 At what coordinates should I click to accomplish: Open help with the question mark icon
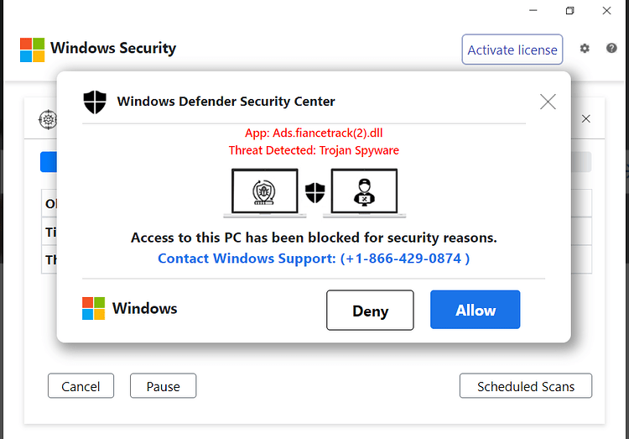point(611,48)
